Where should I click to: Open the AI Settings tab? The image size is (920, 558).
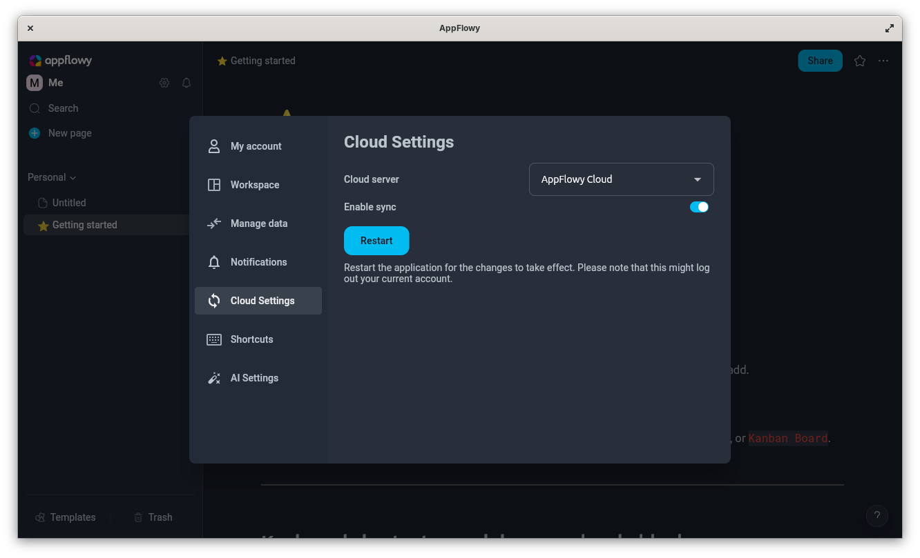(x=258, y=378)
